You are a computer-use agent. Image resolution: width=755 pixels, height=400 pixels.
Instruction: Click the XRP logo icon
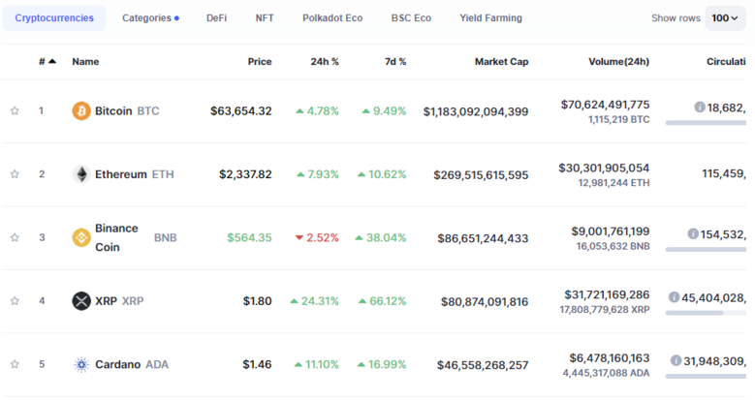(81, 301)
